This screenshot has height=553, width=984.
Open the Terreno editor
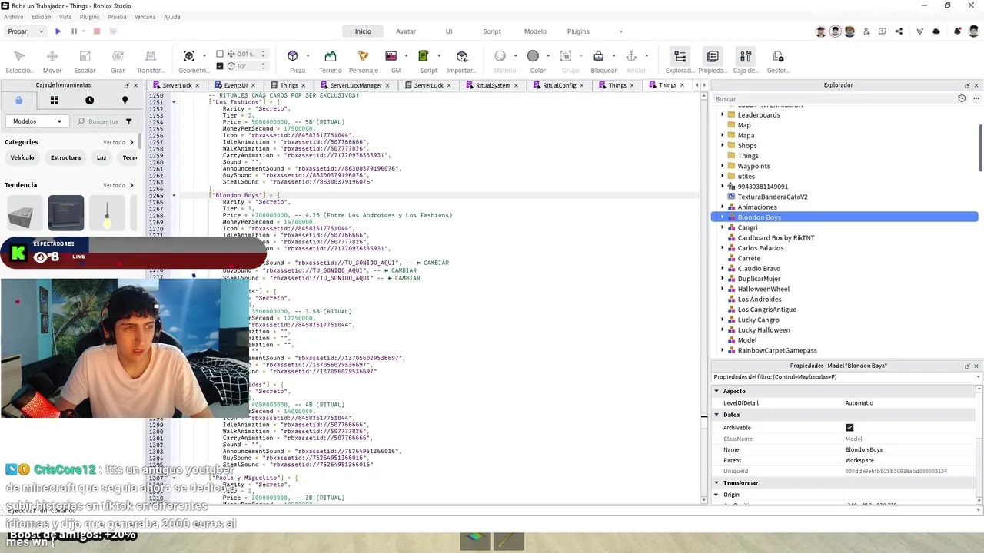click(330, 62)
